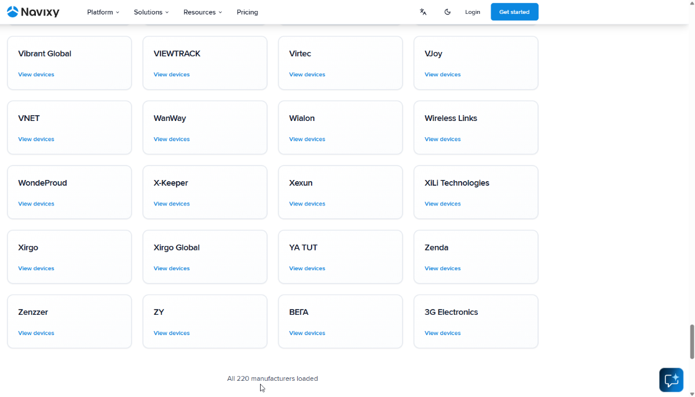Open View devices under Zenzzer
Viewport: 695px width, 397px height.
coord(36,333)
